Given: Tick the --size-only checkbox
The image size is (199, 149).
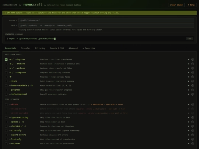Looking at the screenshot, I should 6,131.
